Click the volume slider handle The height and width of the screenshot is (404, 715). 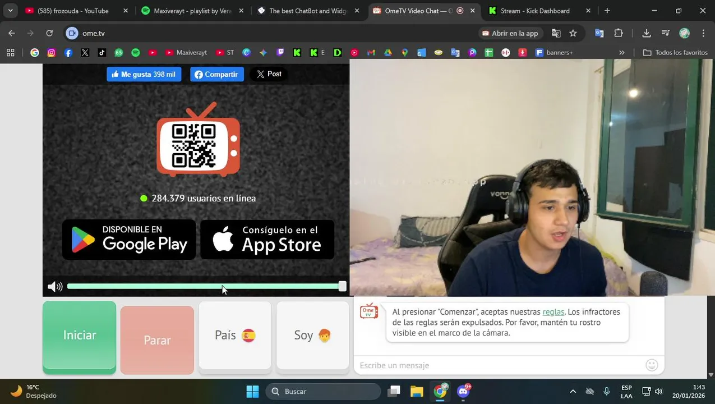click(342, 286)
